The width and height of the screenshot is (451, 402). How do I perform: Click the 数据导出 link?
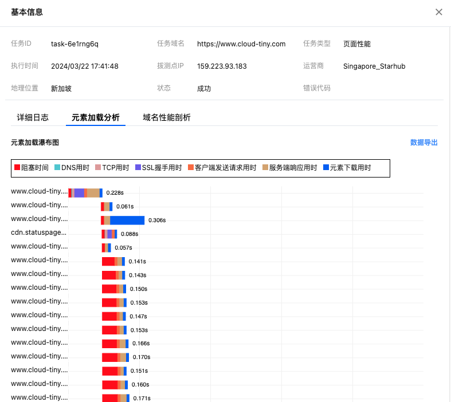tap(423, 143)
